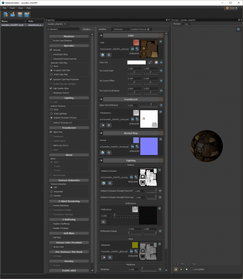Browse for Color texture file
The width and height of the screenshot is (243, 279).
[133, 49]
